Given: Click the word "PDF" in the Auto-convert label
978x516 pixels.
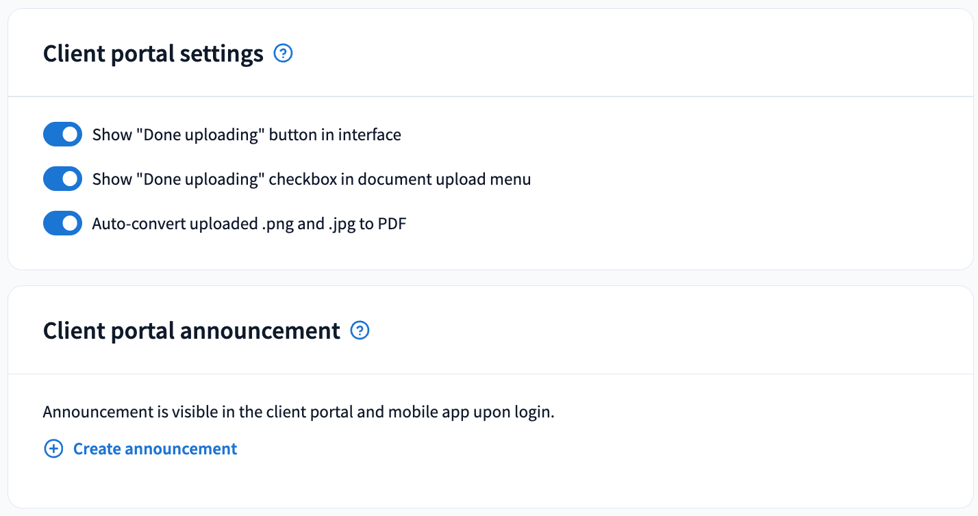Looking at the screenshot, I should 392,224.
